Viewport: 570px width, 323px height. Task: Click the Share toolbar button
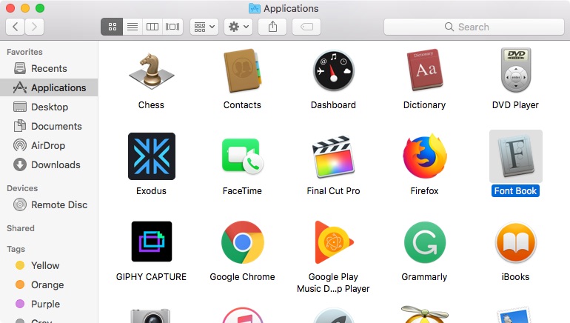[x=272, y=27]
